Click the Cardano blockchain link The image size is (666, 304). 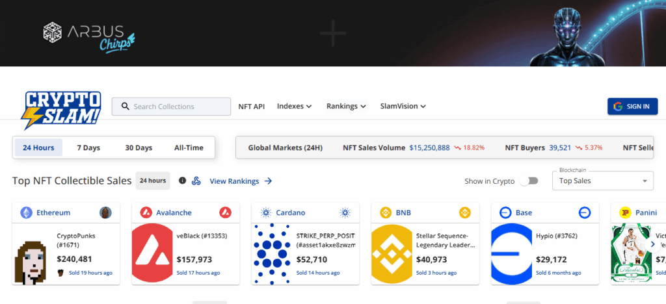coord(291,212)
